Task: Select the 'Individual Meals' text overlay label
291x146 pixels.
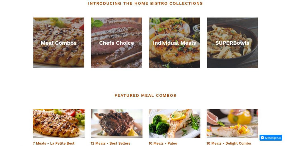Action: pos(174,43)
